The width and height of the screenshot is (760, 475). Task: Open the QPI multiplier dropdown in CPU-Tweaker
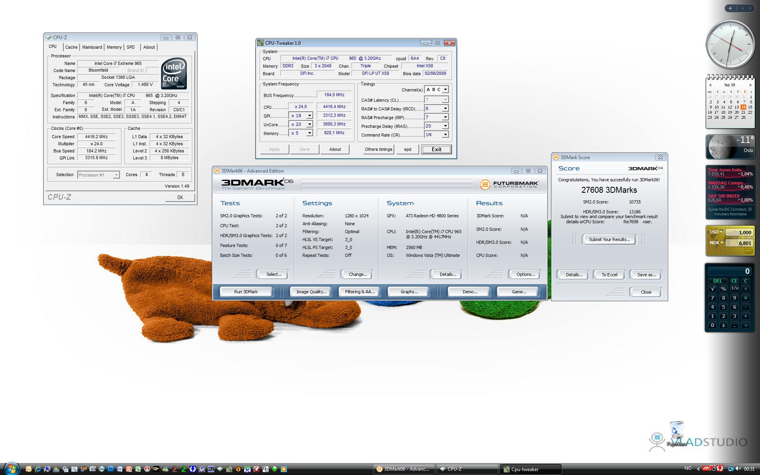pos(310,116)
